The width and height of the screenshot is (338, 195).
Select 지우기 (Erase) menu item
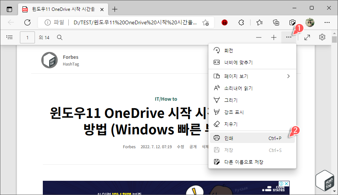(252, 124)
